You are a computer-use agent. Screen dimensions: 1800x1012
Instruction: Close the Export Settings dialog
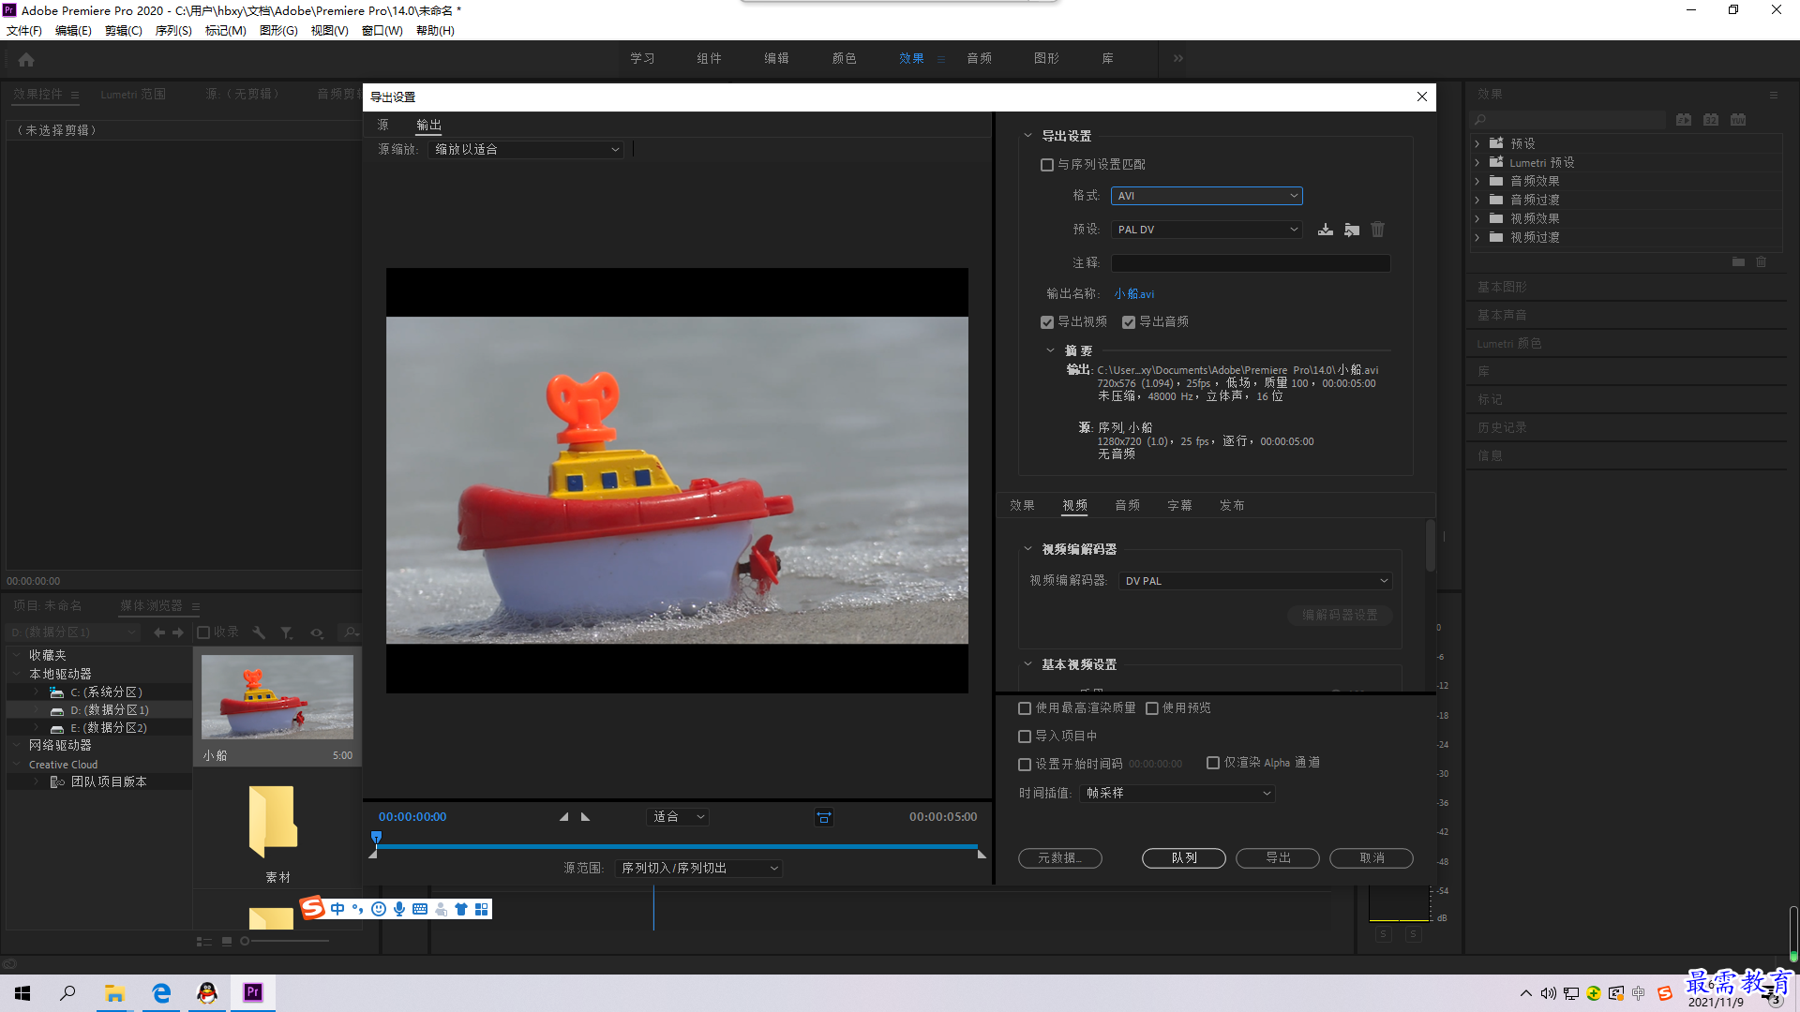pyautogui.click(x=1422, y=97)
